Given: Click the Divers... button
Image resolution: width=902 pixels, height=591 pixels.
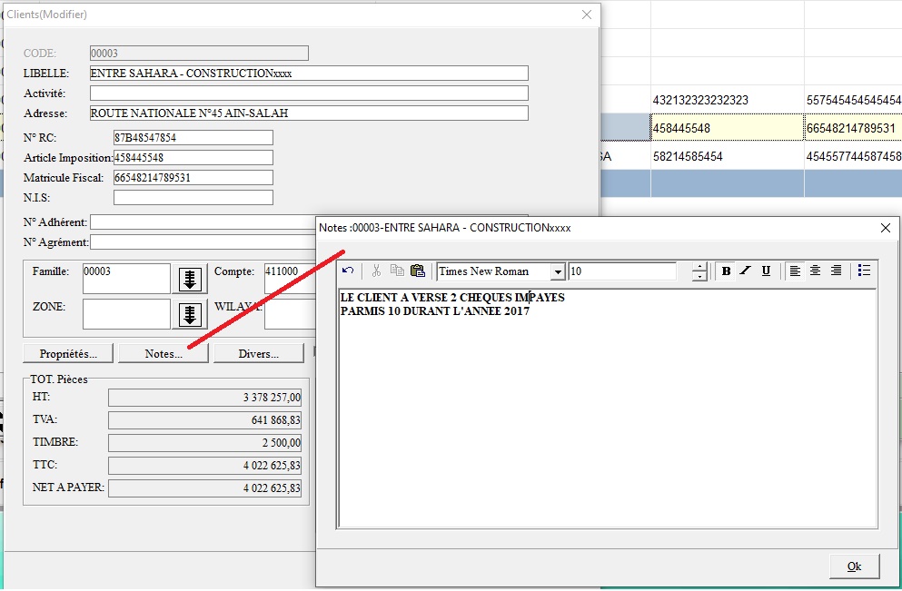Looking at the screenshot, I should click(258, 353).
